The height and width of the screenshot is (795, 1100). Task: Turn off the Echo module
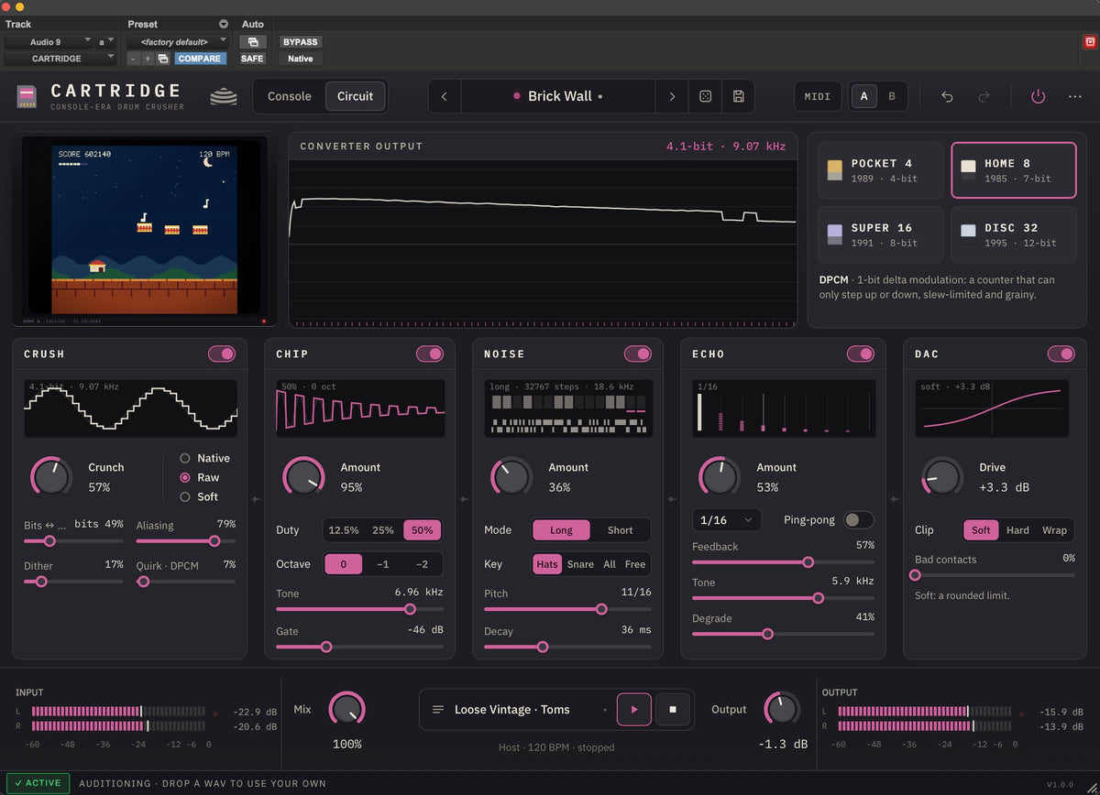[861, 354]
